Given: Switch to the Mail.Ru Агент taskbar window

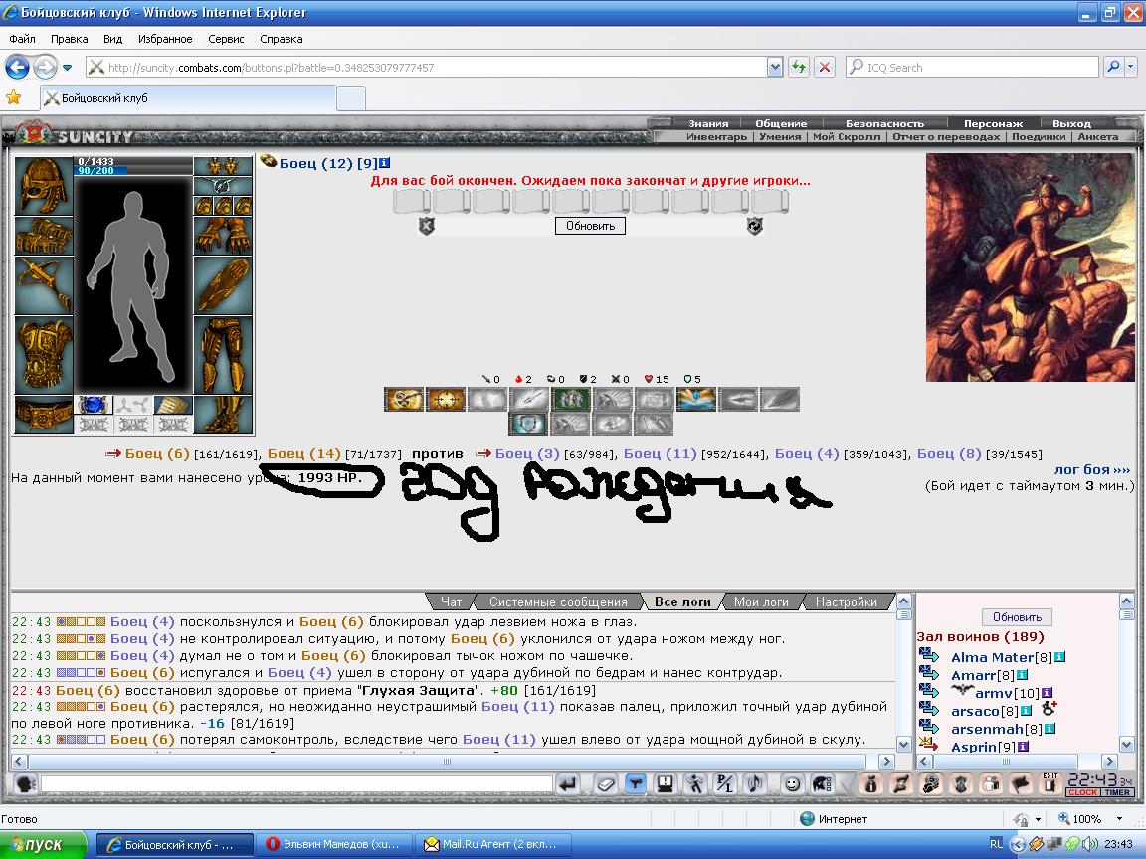Looking at the screenshot, I should click(493, 844).
